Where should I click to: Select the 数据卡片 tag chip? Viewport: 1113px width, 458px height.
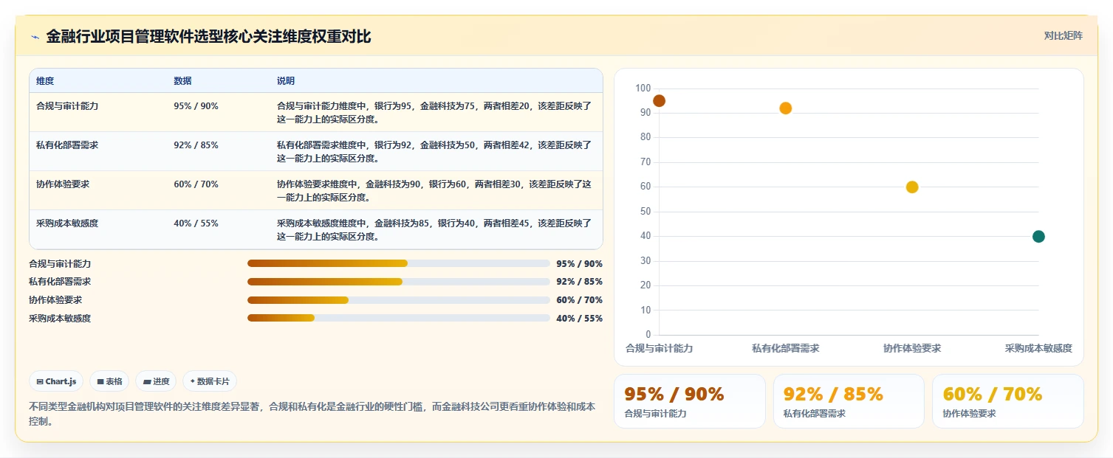(210, 381)
